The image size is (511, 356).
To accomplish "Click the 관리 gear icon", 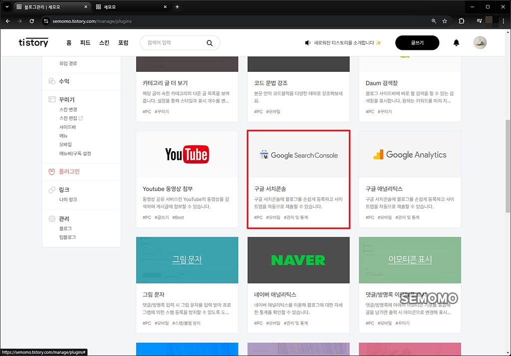I will (52, 219).
